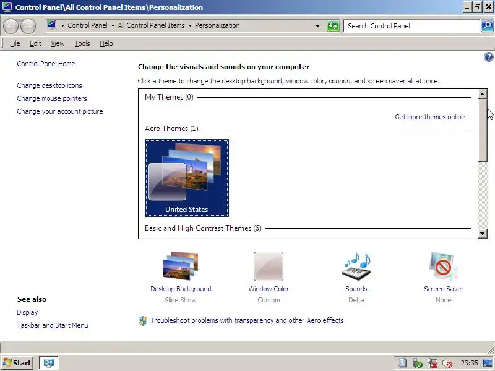
Task: Click the search magnifier button
Action: pos(487,26)
